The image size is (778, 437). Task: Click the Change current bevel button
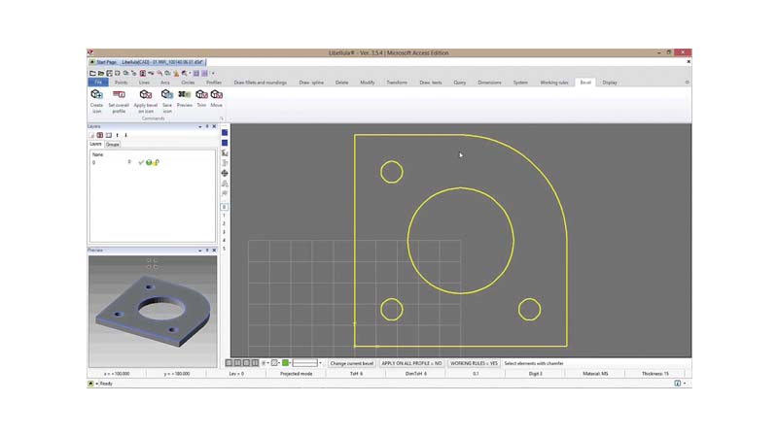coord(352,362)
